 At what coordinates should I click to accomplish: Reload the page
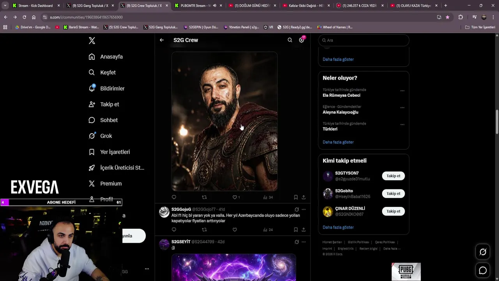[x=24, y=17]
